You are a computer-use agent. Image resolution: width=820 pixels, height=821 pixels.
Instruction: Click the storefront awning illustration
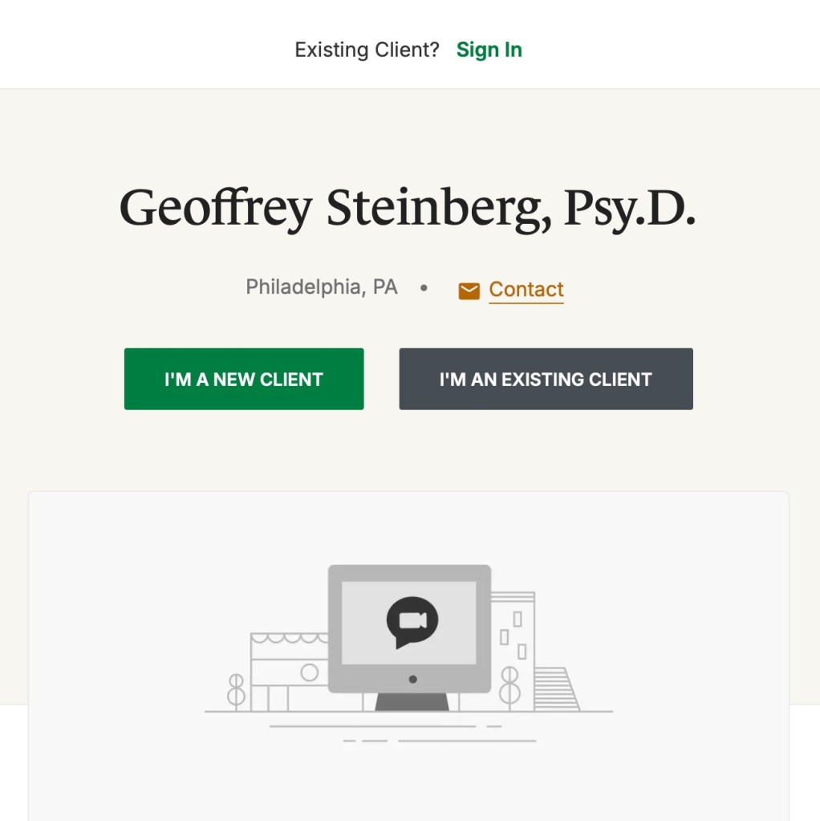point(289,640)
